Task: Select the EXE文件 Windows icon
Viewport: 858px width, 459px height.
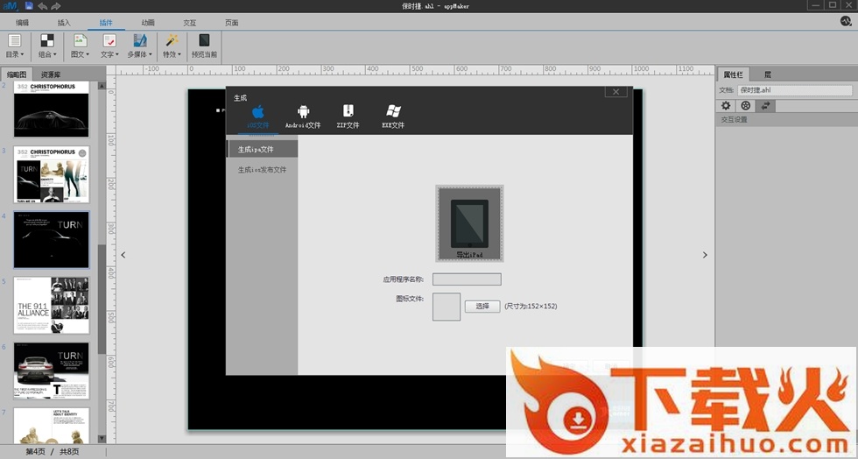Action: pyautogui.click(x=393, y=111)
